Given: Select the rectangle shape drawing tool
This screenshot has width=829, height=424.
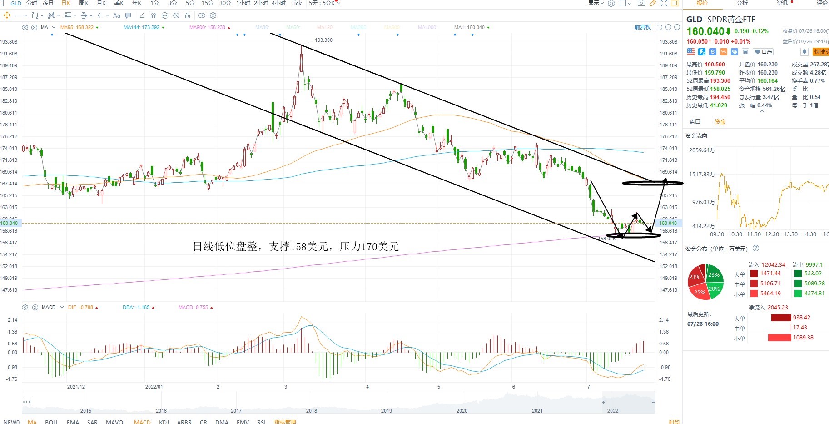Looking at the screenshot, I should pos(35,15).
